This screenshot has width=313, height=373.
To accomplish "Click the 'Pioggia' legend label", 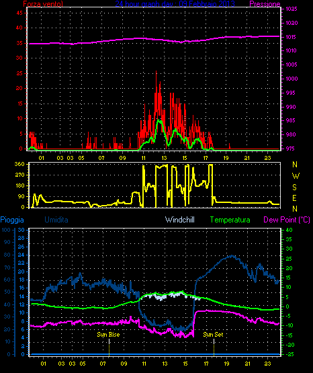I will point(12,220).
